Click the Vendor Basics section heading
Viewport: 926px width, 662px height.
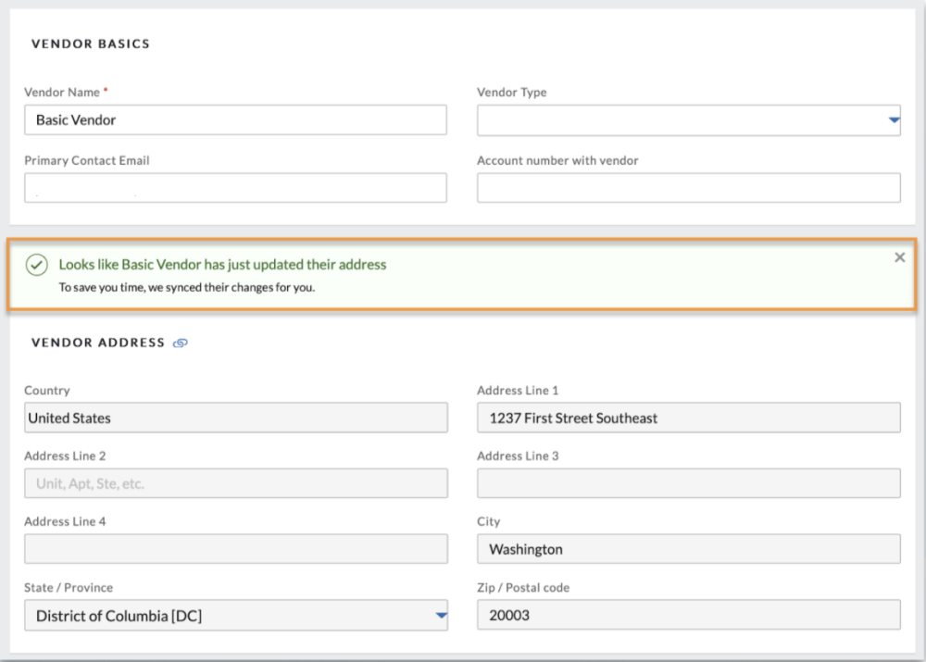click(x=91, y=44)
